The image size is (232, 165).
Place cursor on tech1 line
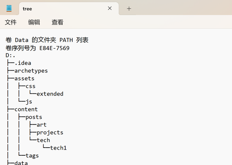coord(58,148)
